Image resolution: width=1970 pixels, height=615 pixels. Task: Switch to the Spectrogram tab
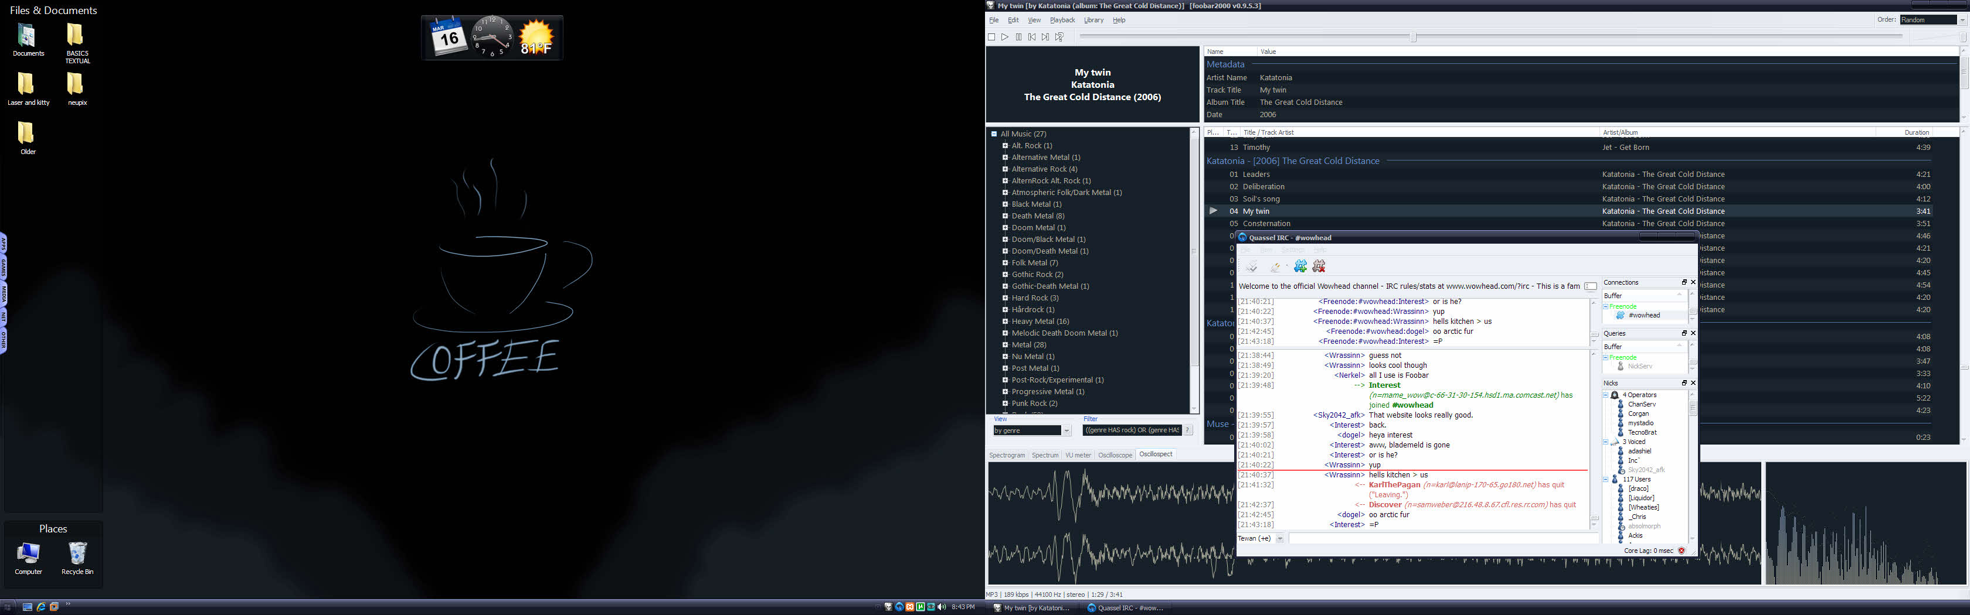1007,455
